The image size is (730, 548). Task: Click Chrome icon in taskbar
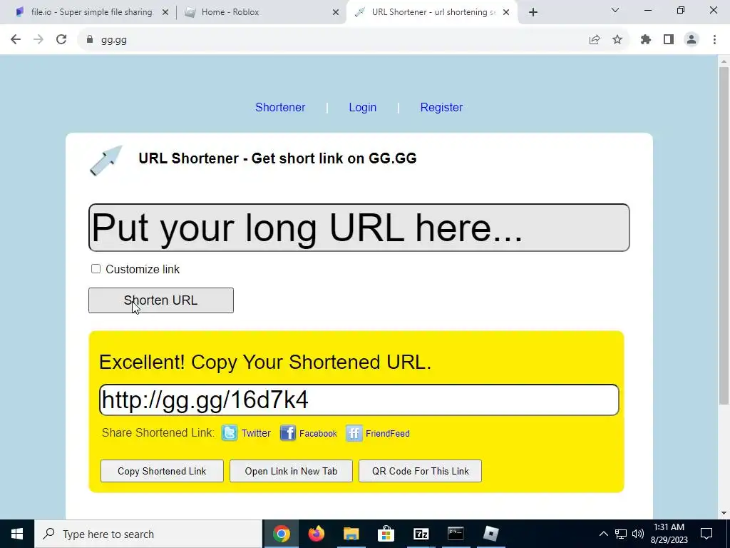tap(282, 534)
